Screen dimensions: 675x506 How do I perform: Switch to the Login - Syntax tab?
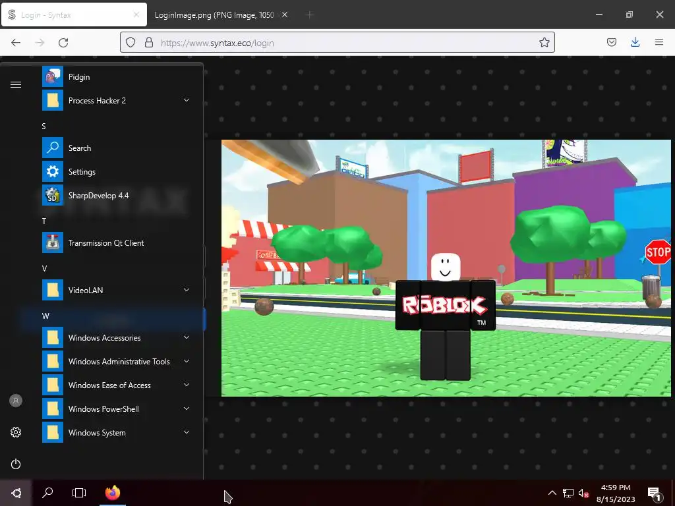[74, 15]
